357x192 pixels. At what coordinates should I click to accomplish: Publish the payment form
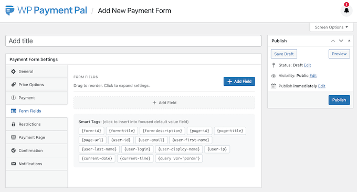(339, 100)
